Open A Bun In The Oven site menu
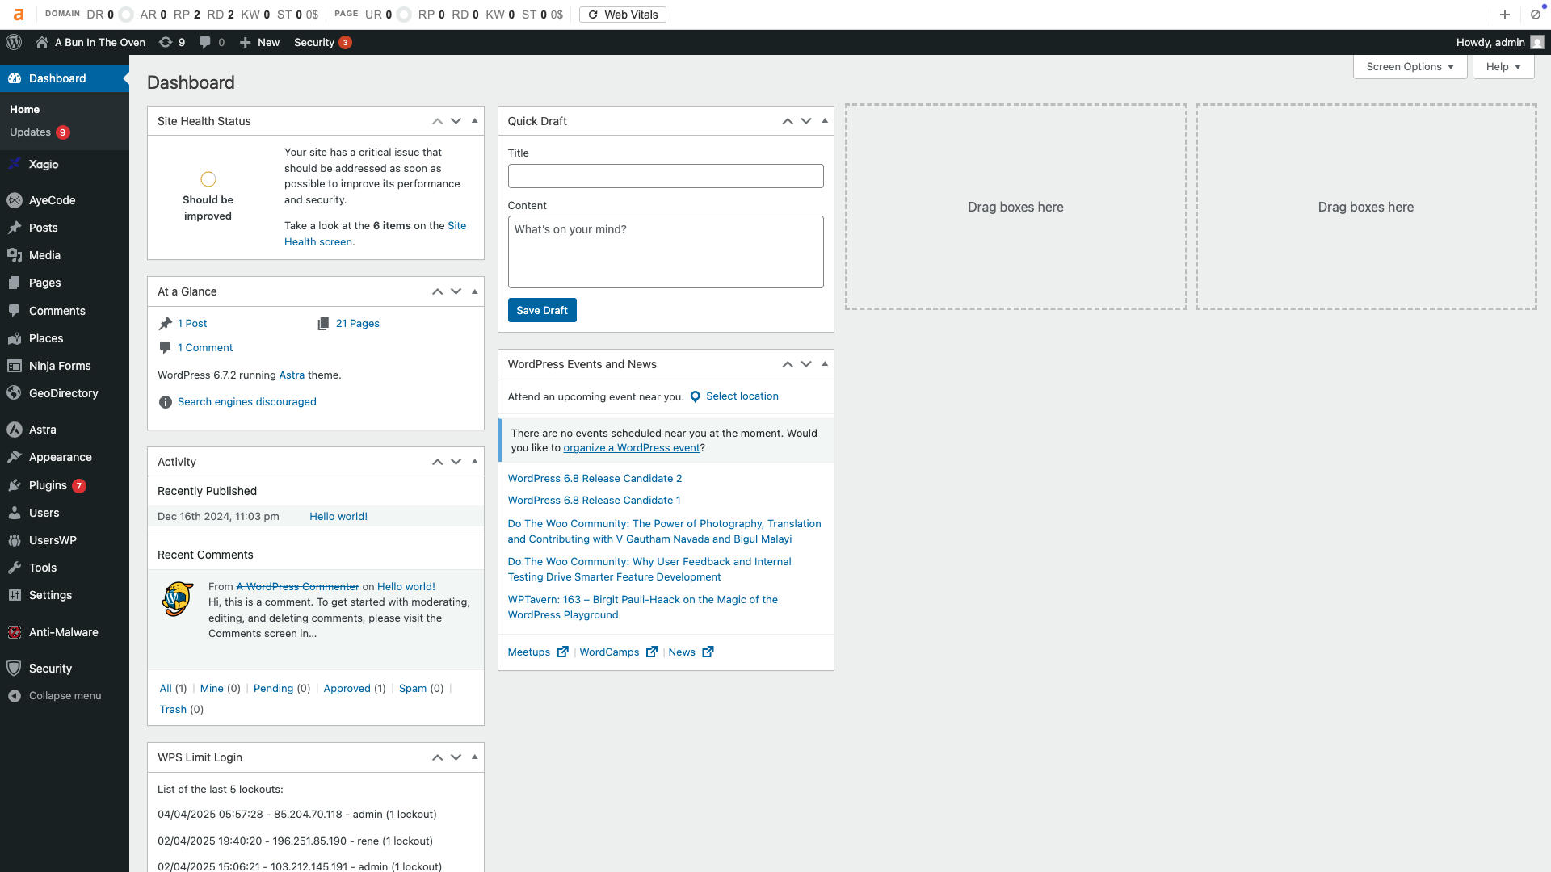 tap(91, 42)
